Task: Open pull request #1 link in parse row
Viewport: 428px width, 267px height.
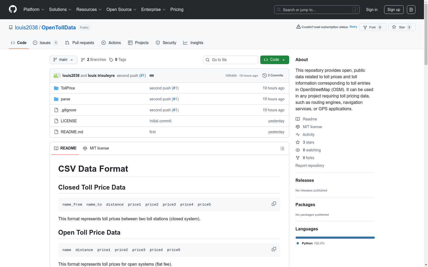Action: coord(175,99)
